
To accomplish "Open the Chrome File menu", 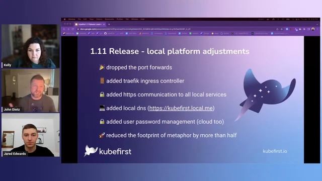I will click(x=79, y=19).
